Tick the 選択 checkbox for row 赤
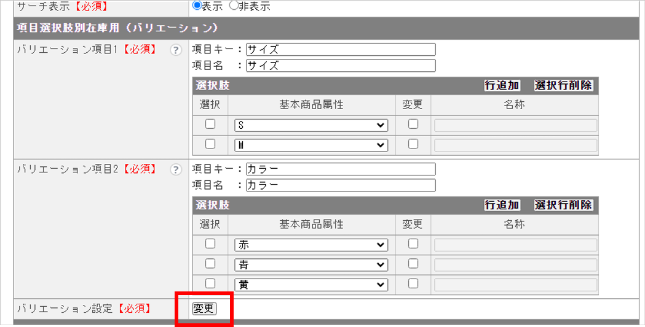Screen dimensions: 645x327 pyautogui.click(x=210, y=244)
